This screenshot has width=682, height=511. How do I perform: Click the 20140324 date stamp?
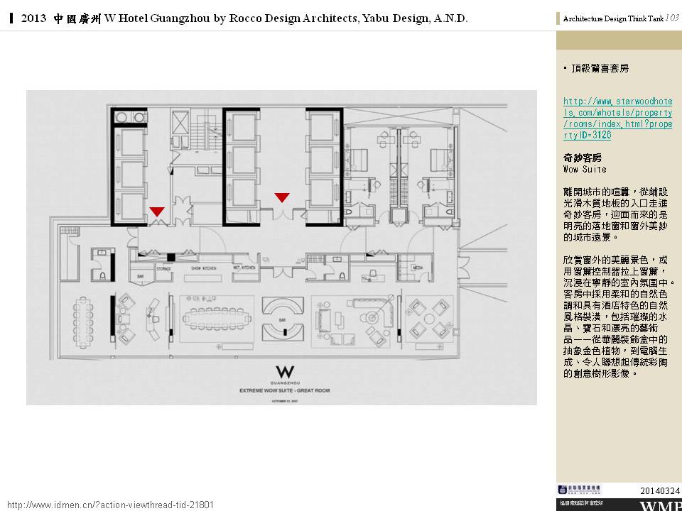[660, 490]
